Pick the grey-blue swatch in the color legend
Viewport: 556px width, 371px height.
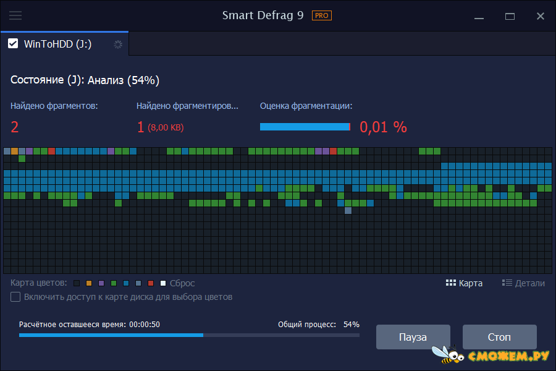[x=138, y=283]
